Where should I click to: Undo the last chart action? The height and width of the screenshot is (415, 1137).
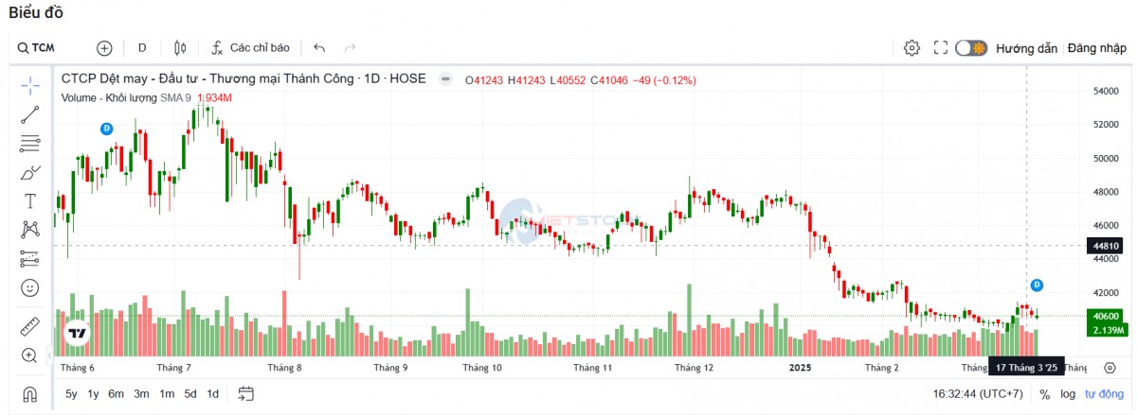(319, 47)
